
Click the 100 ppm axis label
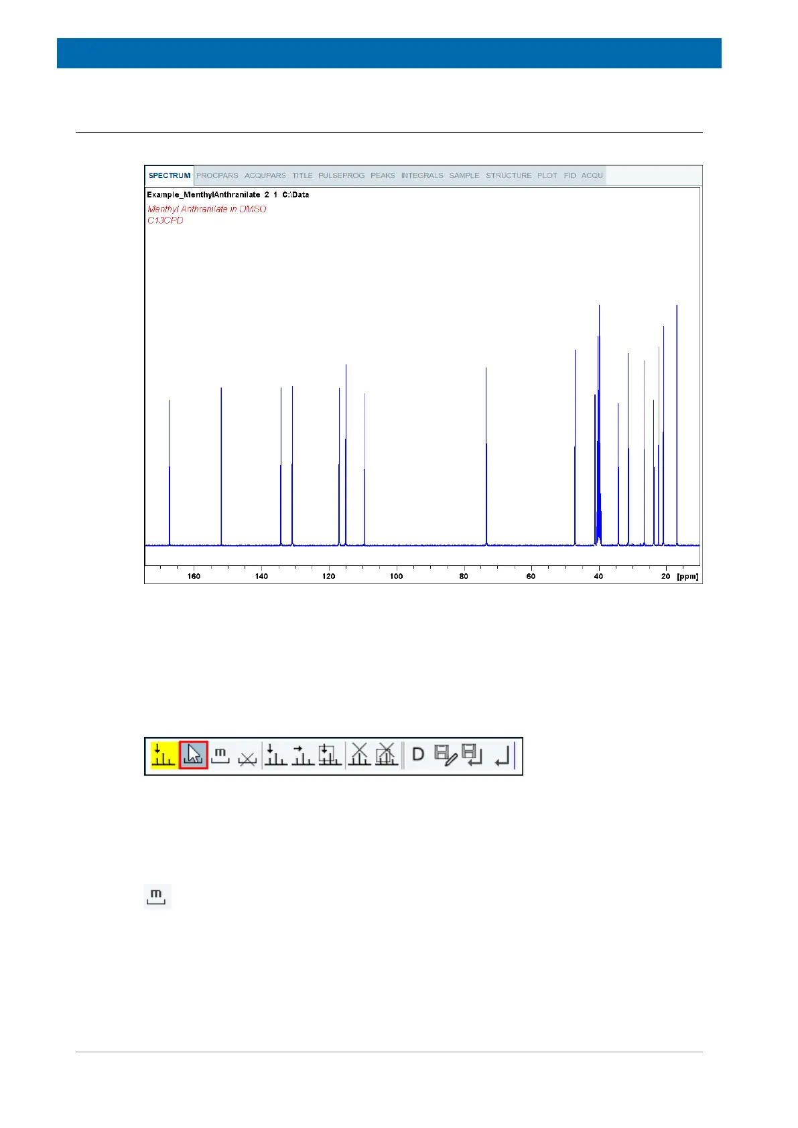pos(396,576)
